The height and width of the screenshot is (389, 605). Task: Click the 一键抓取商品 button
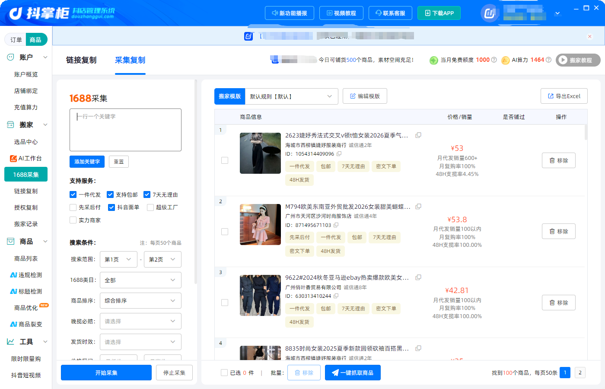click(353, 373)
